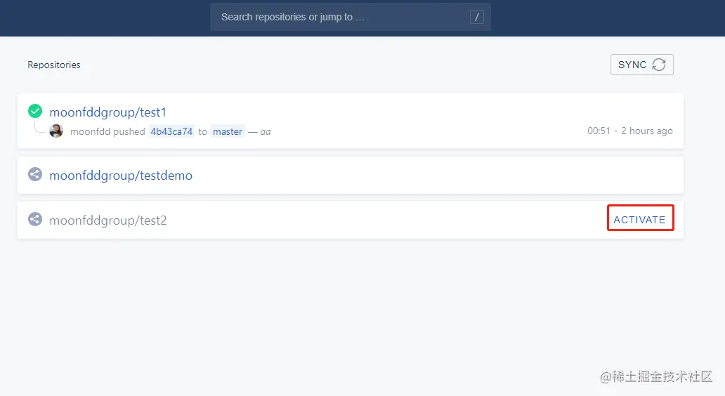The image size is (725, 396).
Task: Click the moonfdd user avatar
Action: click(56, 131)
